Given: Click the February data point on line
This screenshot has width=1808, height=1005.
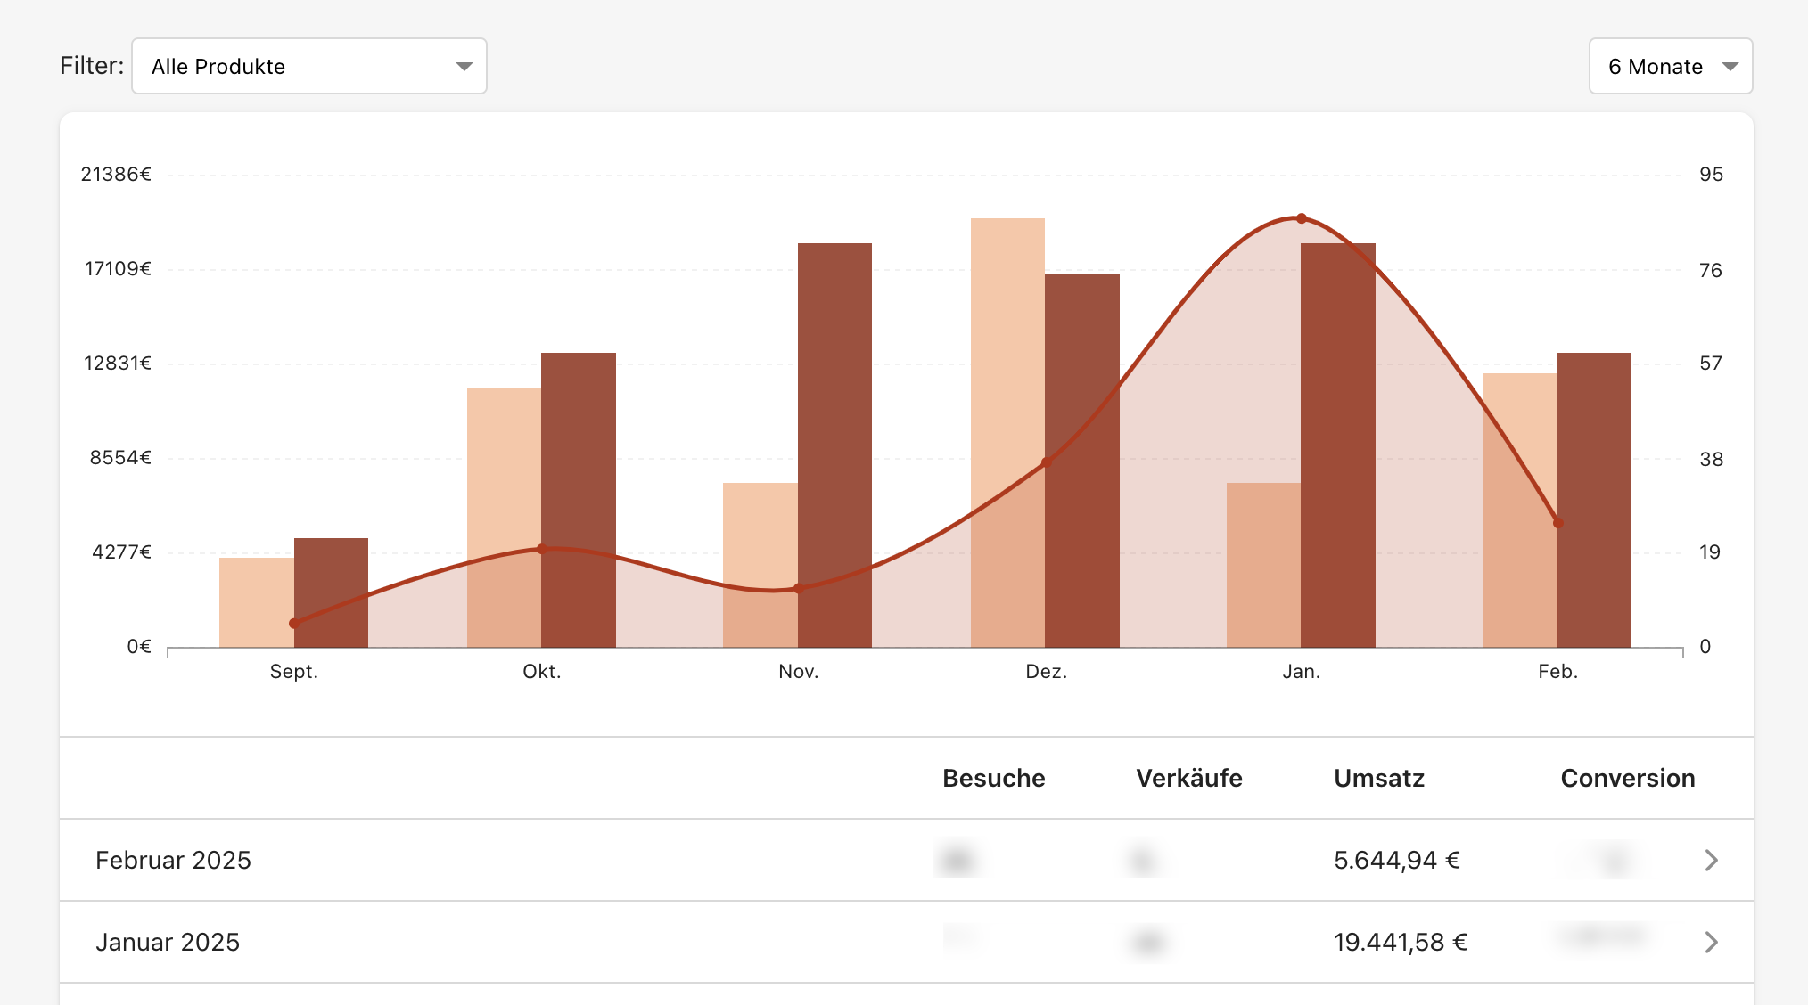Looking at the screenshot, I should click(x=1558, y=523).
